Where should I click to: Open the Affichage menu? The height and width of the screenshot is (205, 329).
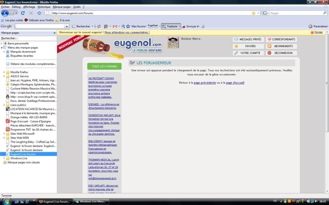pyautogui.click(x=29, y=7)
